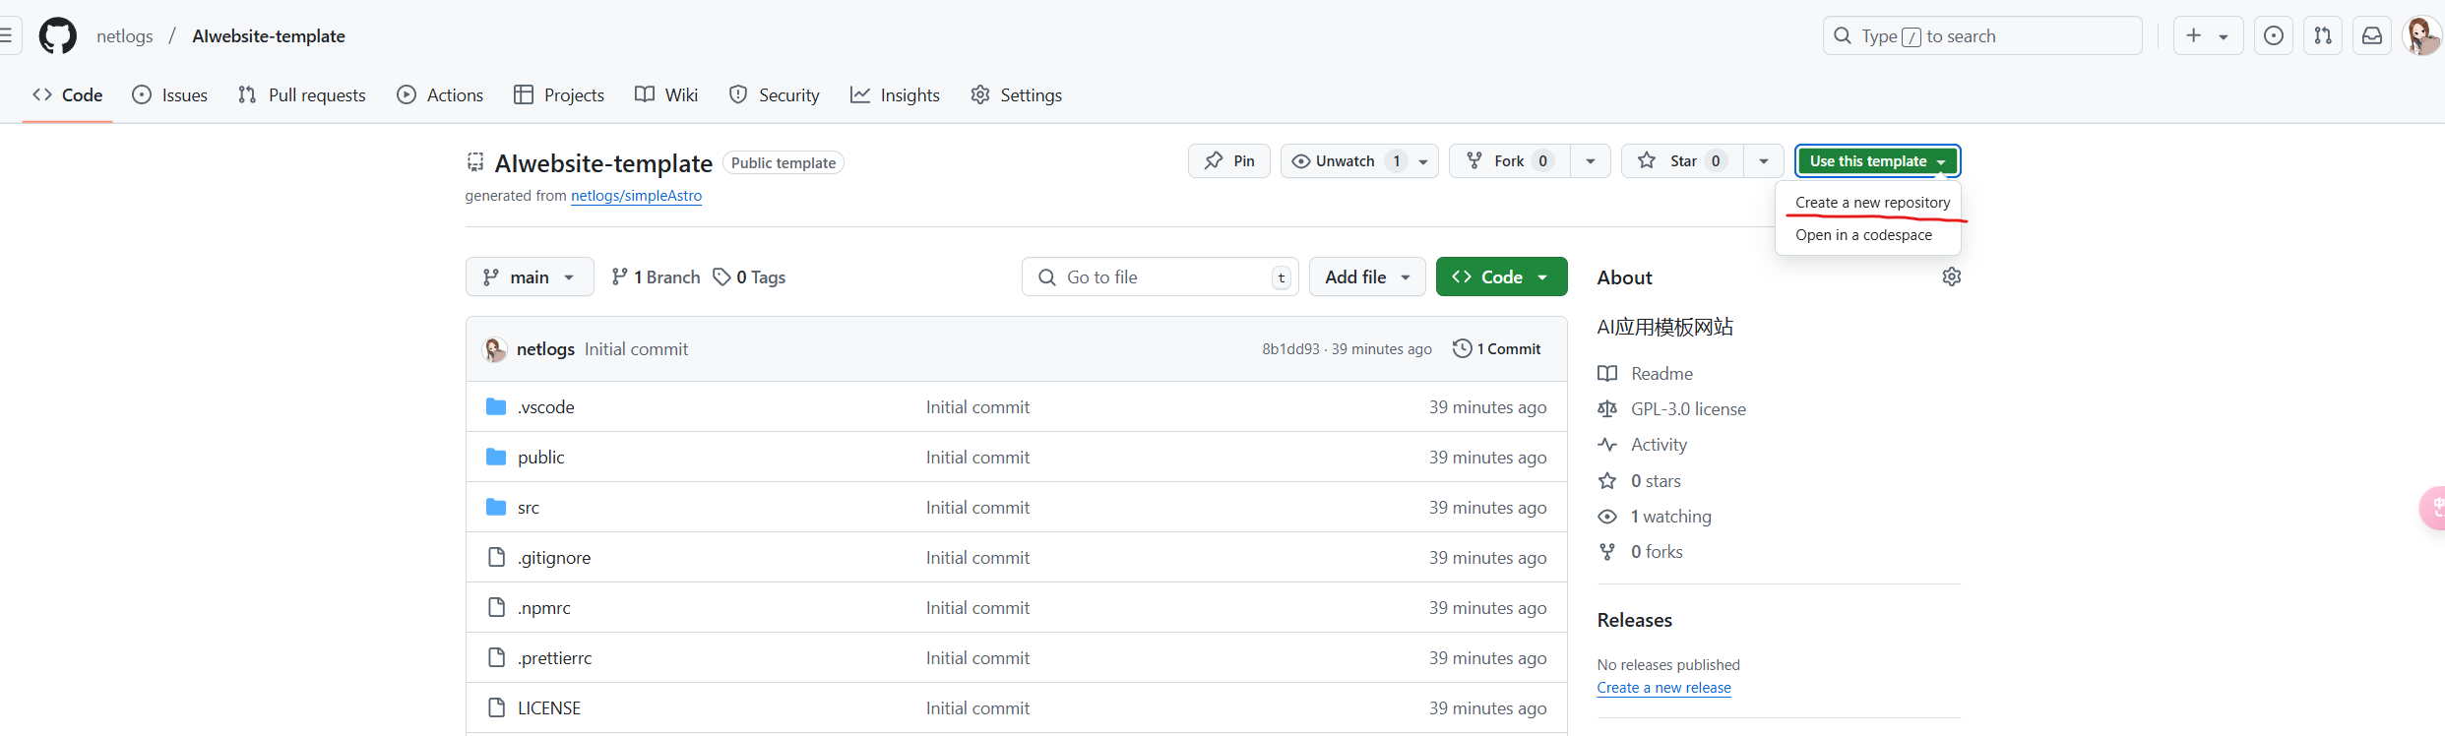Click the LICENSE file icon

pyautogui.click(x=497, y=708)
